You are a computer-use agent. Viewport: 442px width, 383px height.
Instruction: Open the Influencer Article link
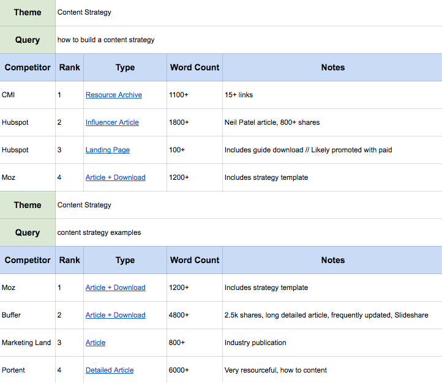pyautogui.click(x=112, y=122)
